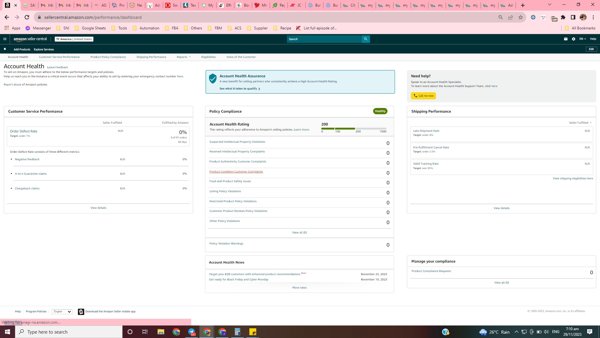Click the Account Health Rating progress bar

(x=354, y=129)
